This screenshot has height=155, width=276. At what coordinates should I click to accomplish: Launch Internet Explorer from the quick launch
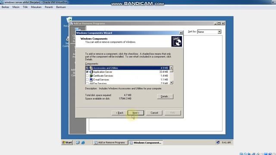(83, 143)
